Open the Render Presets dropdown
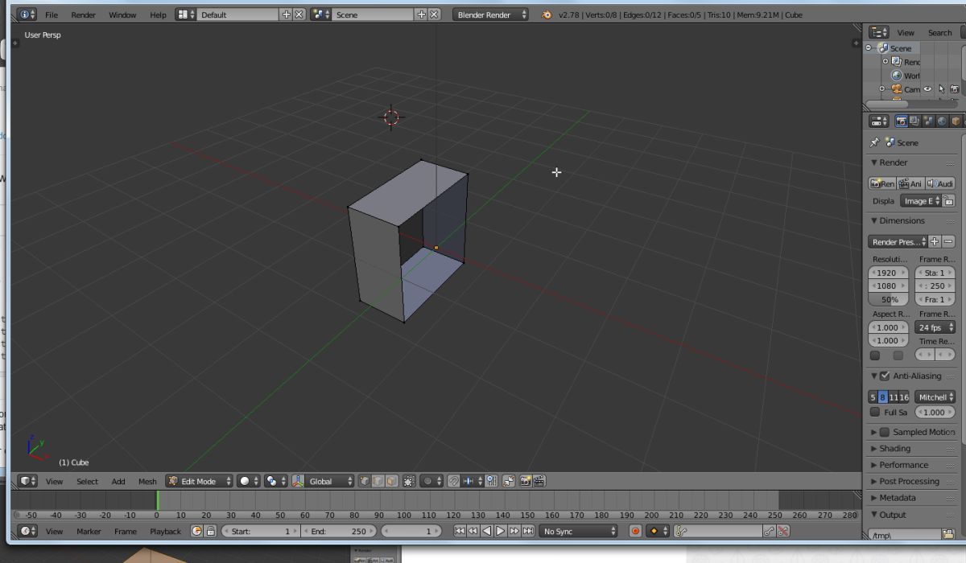966x563 pixels. tap(898, 241)
